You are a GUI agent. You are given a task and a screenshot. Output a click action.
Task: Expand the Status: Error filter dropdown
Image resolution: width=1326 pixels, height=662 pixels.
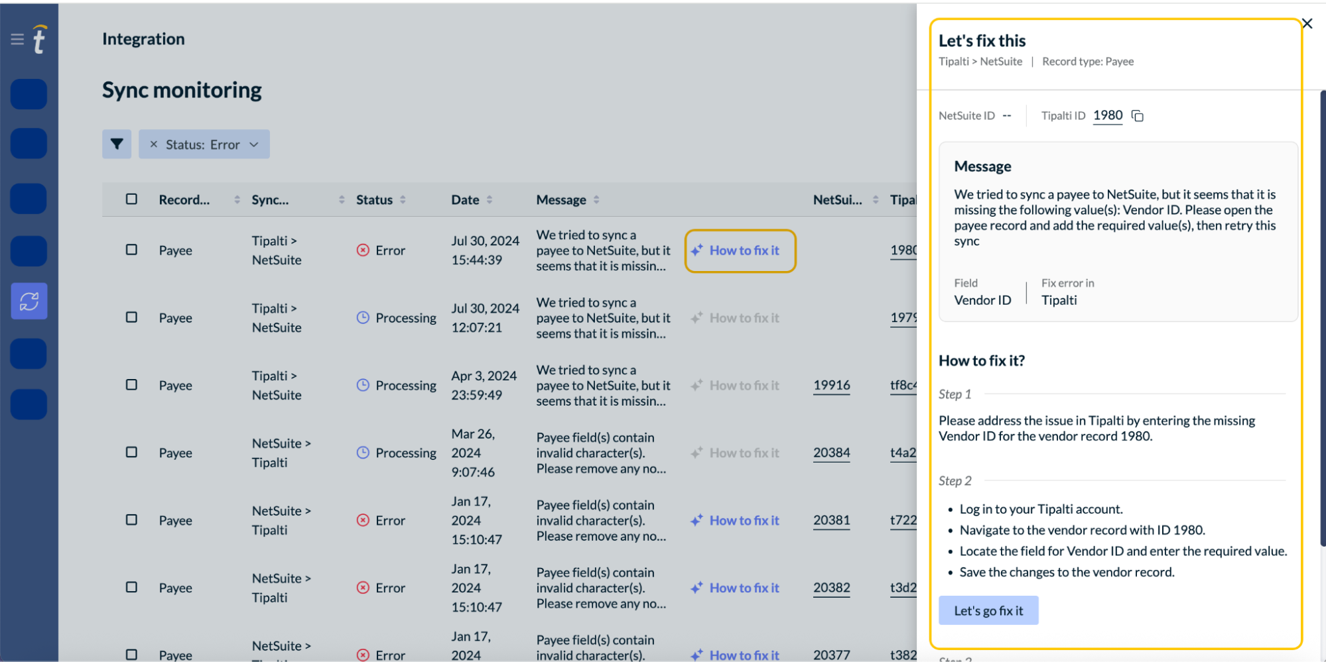tap(255, 144)
